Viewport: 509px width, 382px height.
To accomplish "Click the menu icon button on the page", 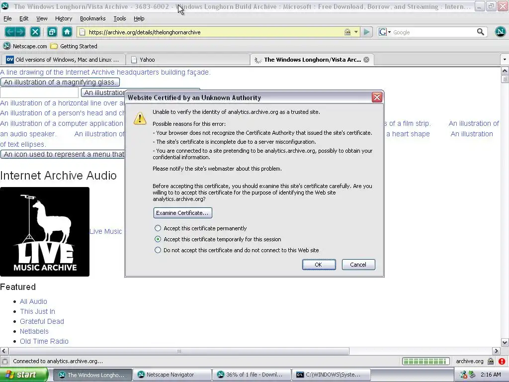I will [x=63, y=154].
